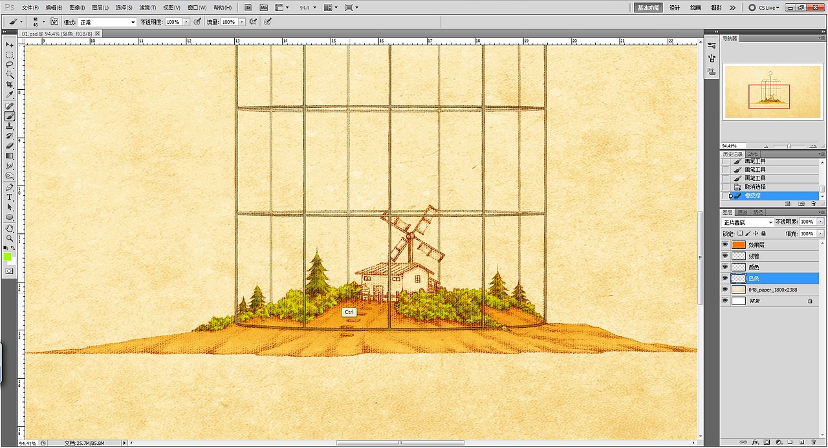Select the Rectangular Marquee tool
Screen dimensions: 828x448
[x=10, y=55]
